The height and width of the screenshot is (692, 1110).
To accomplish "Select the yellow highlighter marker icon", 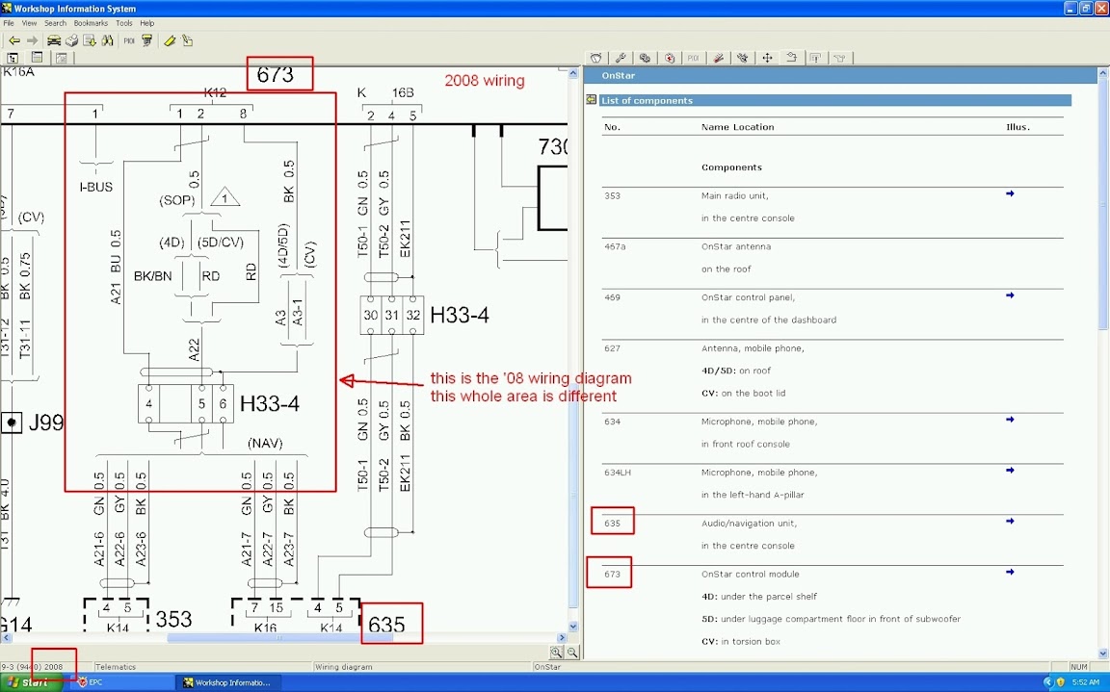I will click(x=170, y=41).
